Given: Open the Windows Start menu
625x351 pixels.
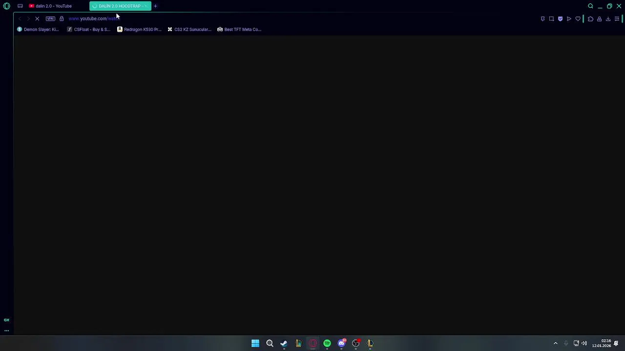Looking at the screenshot, I should click(x=255, y=343).
